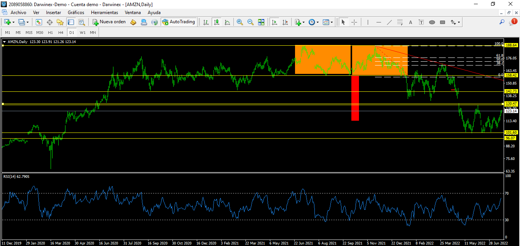The width and height of the screenshot is (520, 246).
Task: Open the Herramientas menu
Action: (104, 12)
